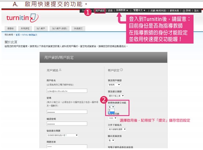Click the 關於此頁 heading text

11,42
